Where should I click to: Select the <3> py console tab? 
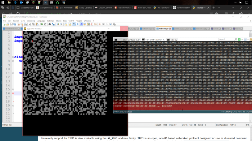click(x=172, y=40)
